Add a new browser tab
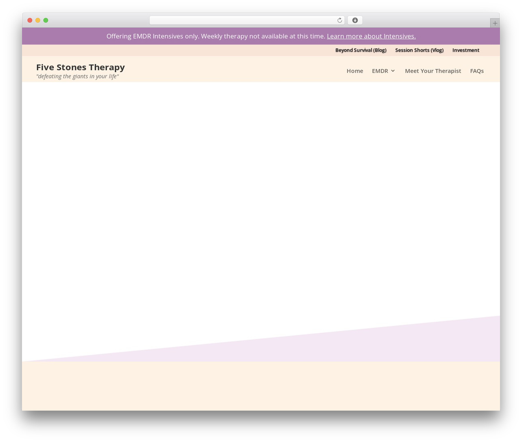This screenshot has height=442, width=522. coord(495,23)
